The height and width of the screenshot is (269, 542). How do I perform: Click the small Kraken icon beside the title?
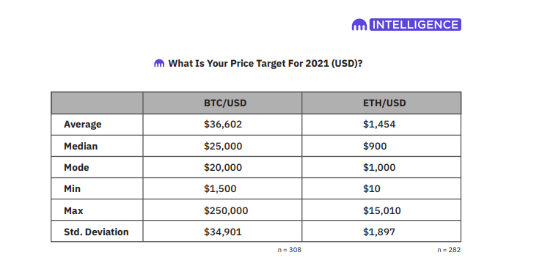(159, 64)
